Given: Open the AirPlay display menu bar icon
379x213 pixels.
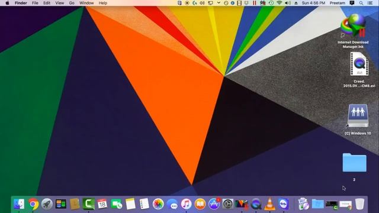Looking at the screenshot, I should coord(211,3).
